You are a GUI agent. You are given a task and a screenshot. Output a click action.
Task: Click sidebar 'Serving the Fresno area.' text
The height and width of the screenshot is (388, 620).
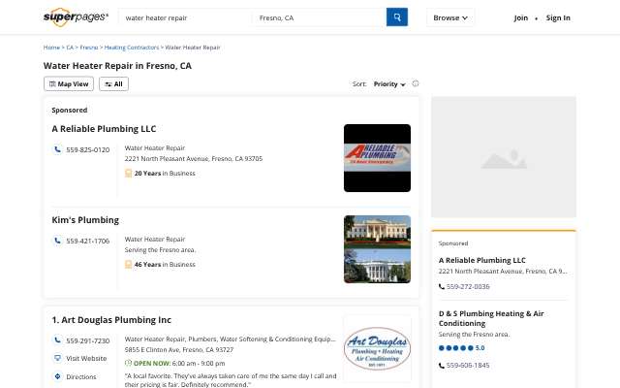pyautogui.click(x=474, y=334)
